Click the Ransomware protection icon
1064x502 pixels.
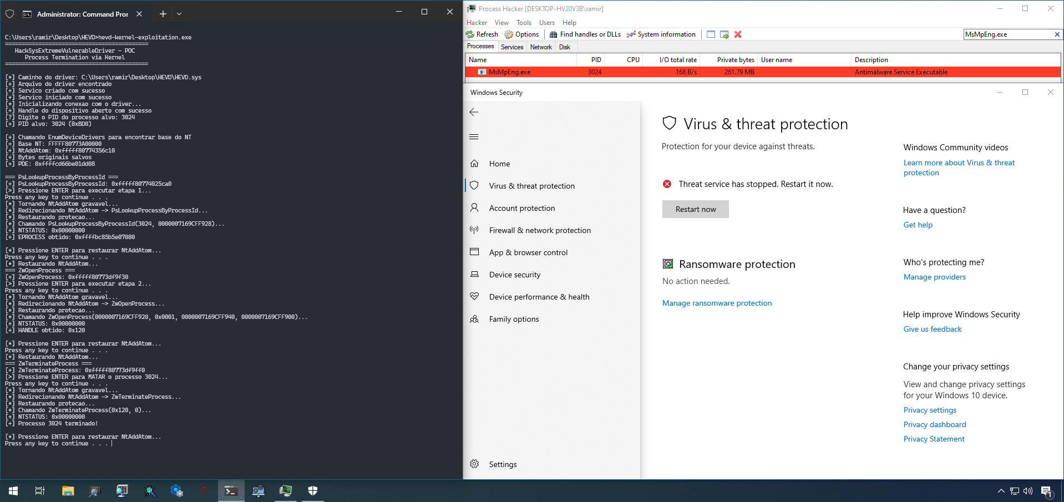[668, 264]
